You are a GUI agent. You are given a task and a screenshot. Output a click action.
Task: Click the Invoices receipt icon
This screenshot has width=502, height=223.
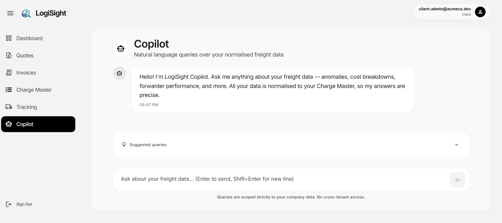pyautogui.click(x=9, y=72)
